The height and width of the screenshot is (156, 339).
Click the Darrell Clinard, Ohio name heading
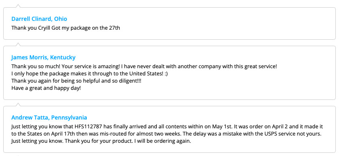[x=39, y=19]
